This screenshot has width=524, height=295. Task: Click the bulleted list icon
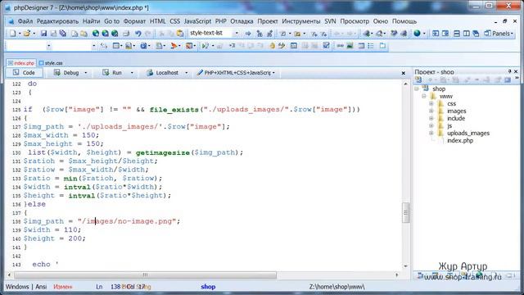tap(371, 46)
